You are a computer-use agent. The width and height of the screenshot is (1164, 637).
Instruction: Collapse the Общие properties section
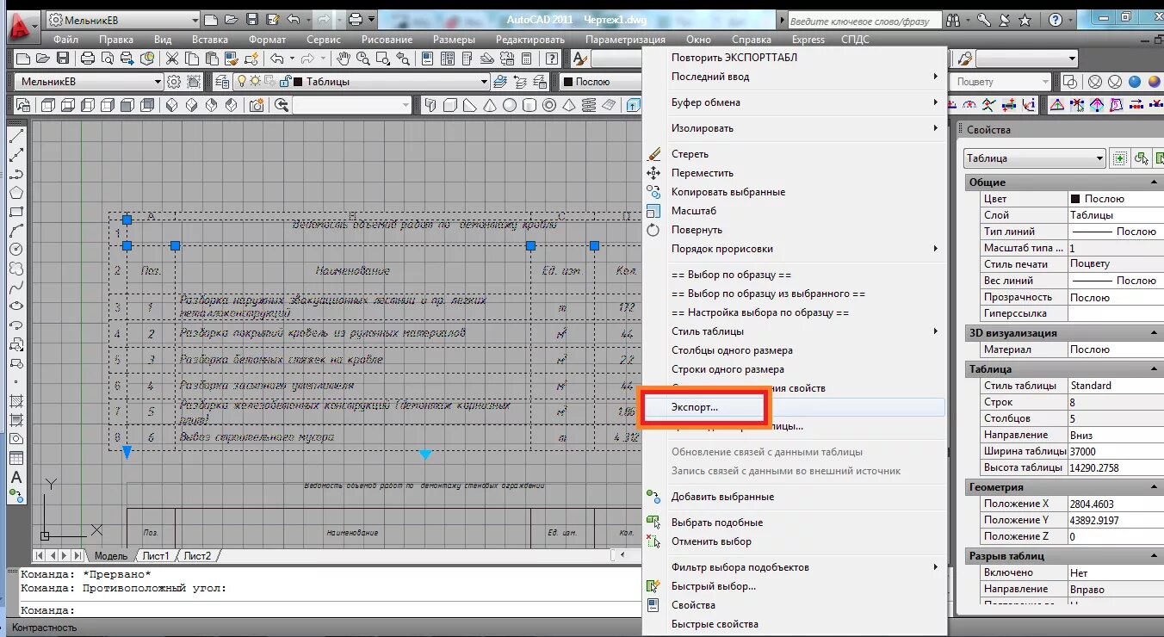[x=1153, y=182]
